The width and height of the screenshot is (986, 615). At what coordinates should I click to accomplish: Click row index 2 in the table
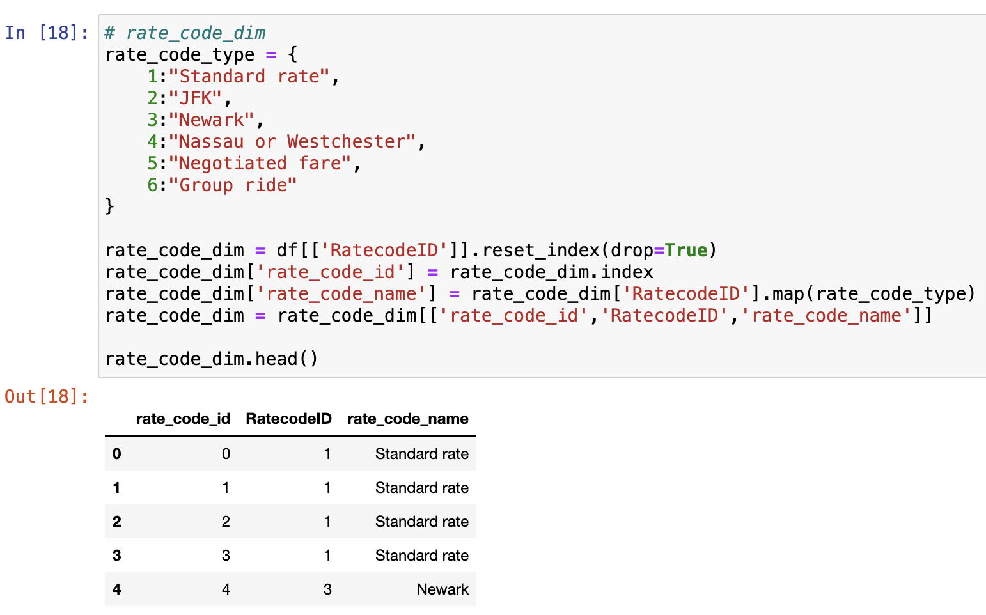tap(116, 522)
